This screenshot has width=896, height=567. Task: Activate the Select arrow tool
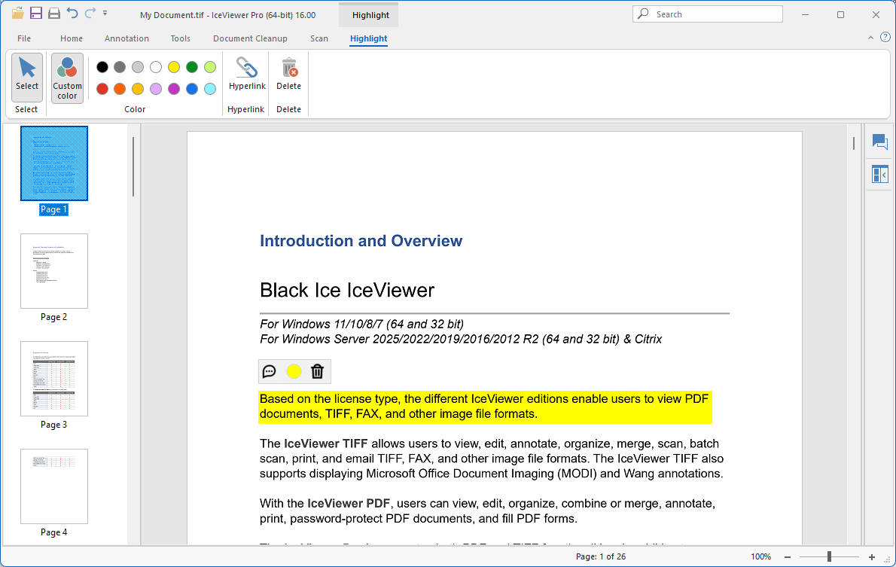[27, 77]
